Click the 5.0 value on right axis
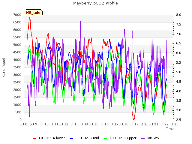 178,72
